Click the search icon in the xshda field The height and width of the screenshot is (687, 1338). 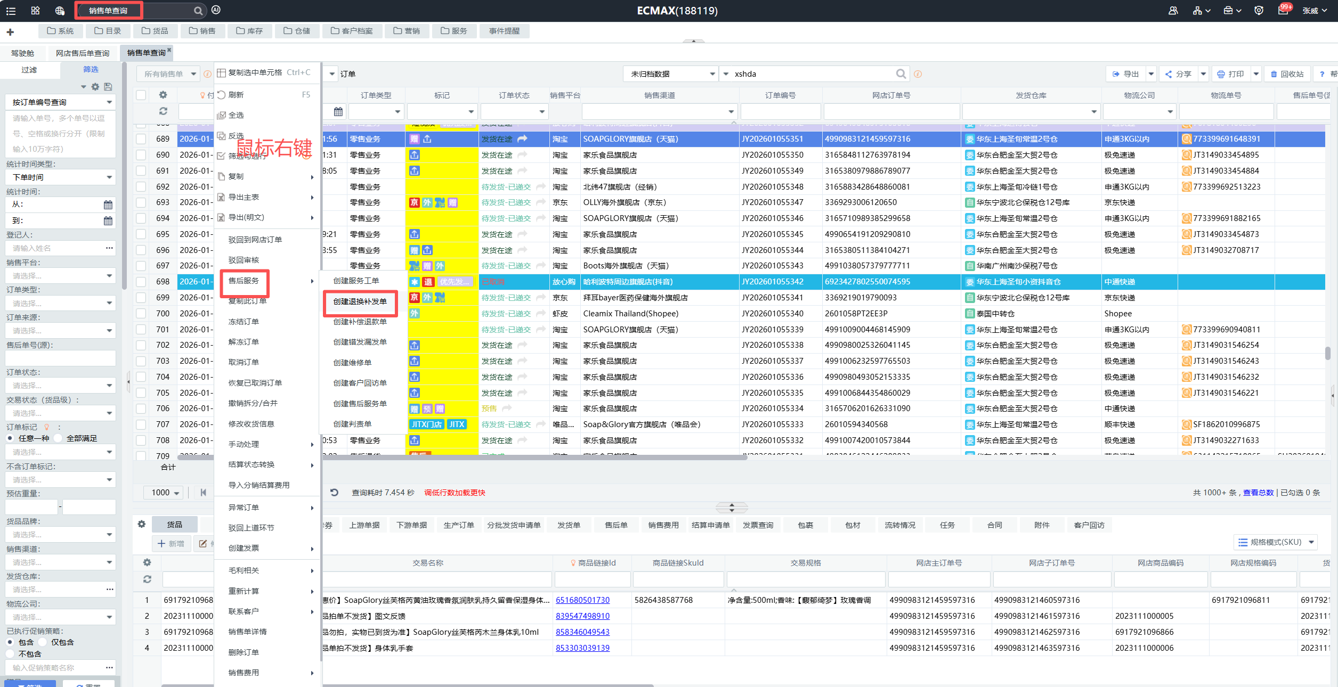click(901, 74)
